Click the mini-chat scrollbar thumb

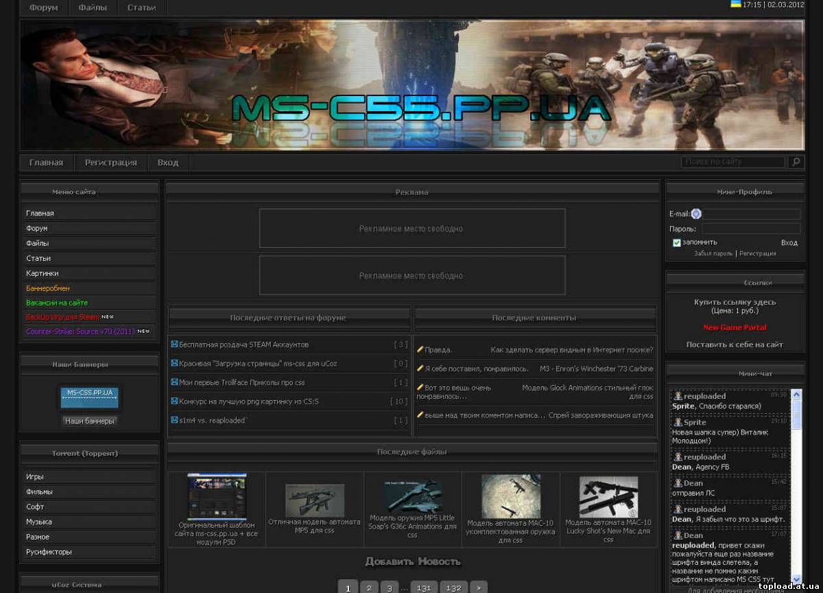tap(796, 415)
